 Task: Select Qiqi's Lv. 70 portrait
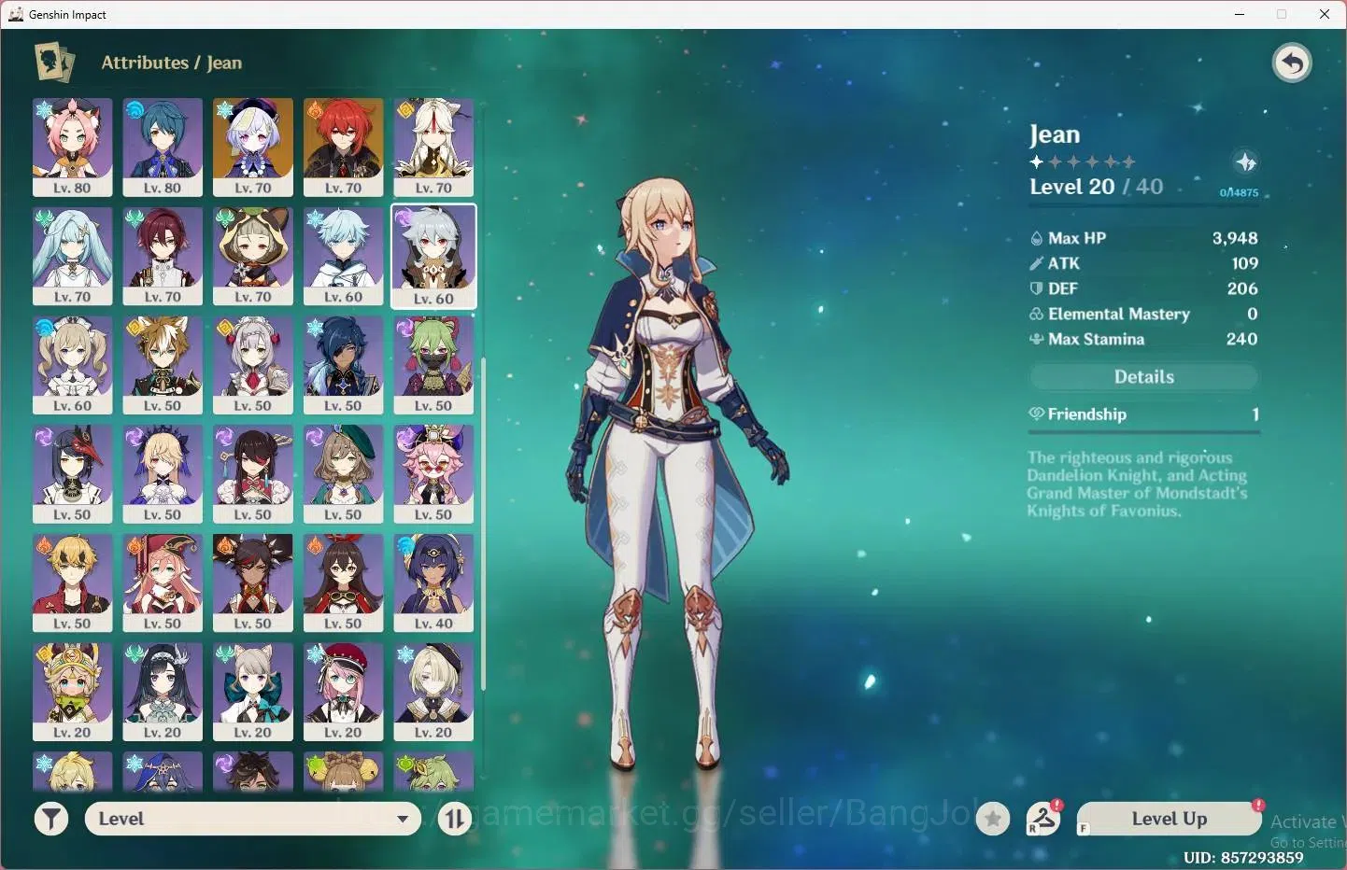[x=253, y=147]
